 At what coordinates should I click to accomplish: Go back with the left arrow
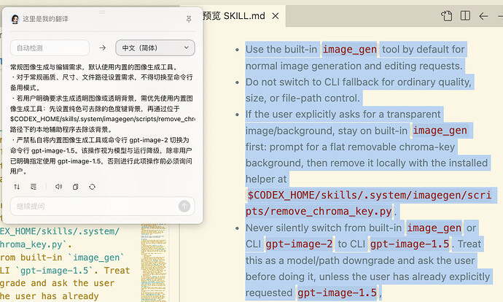483,16
